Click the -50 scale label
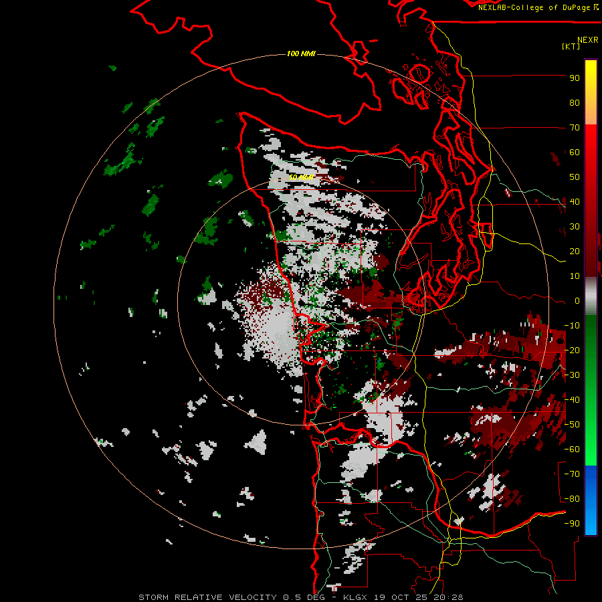Screen dimensions: 602x602 [x=572, y=425]
